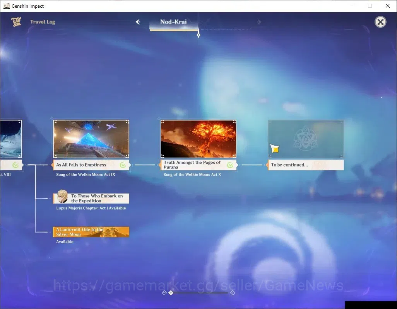
Task: Click the right end diamond of the timeline scrollbar
Action: (x=233, y=293)
